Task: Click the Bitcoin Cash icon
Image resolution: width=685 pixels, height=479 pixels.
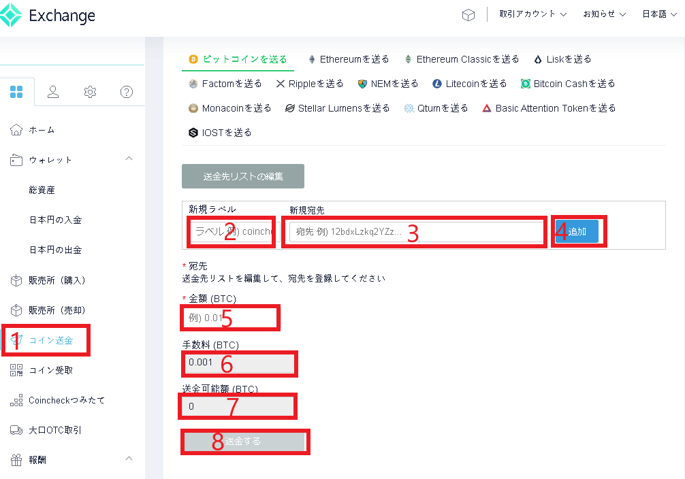Action: (526, 84)
